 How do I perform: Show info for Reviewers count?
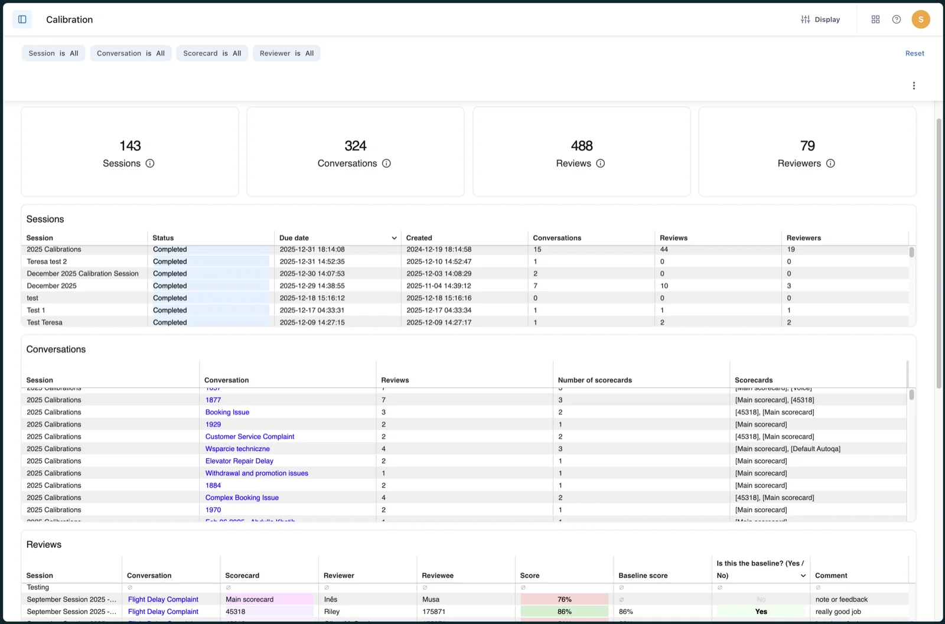(830, 164)
